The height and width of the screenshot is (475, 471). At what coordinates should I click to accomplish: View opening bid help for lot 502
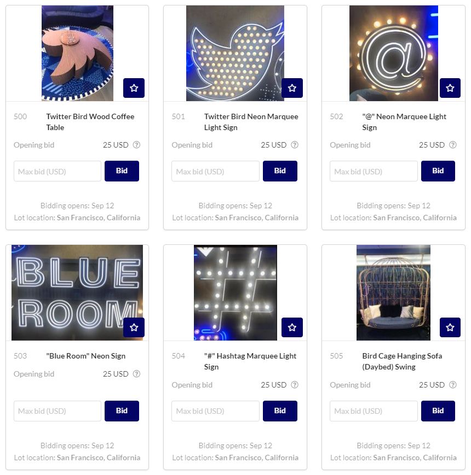453,145
